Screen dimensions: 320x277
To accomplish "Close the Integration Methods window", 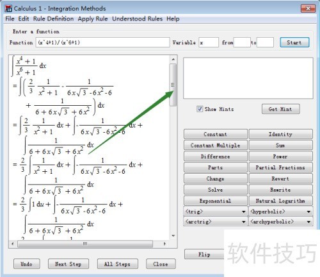I will (x=308, y=8).
